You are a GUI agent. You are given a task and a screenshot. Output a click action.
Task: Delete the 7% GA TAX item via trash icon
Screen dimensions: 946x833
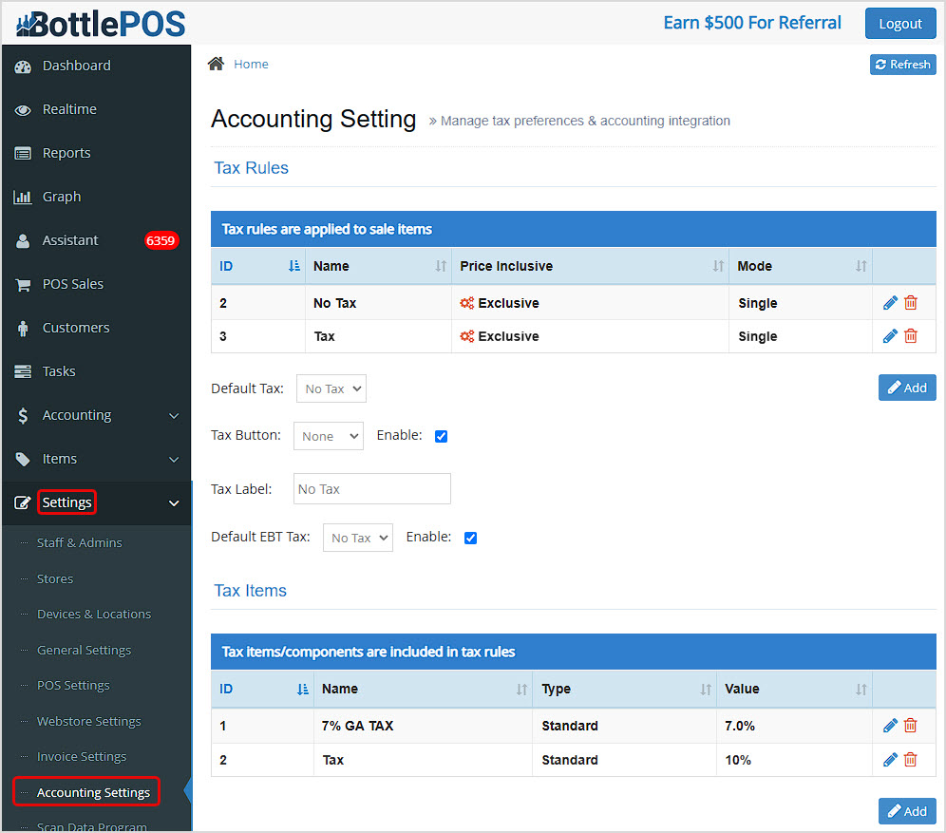coord(911,725)
